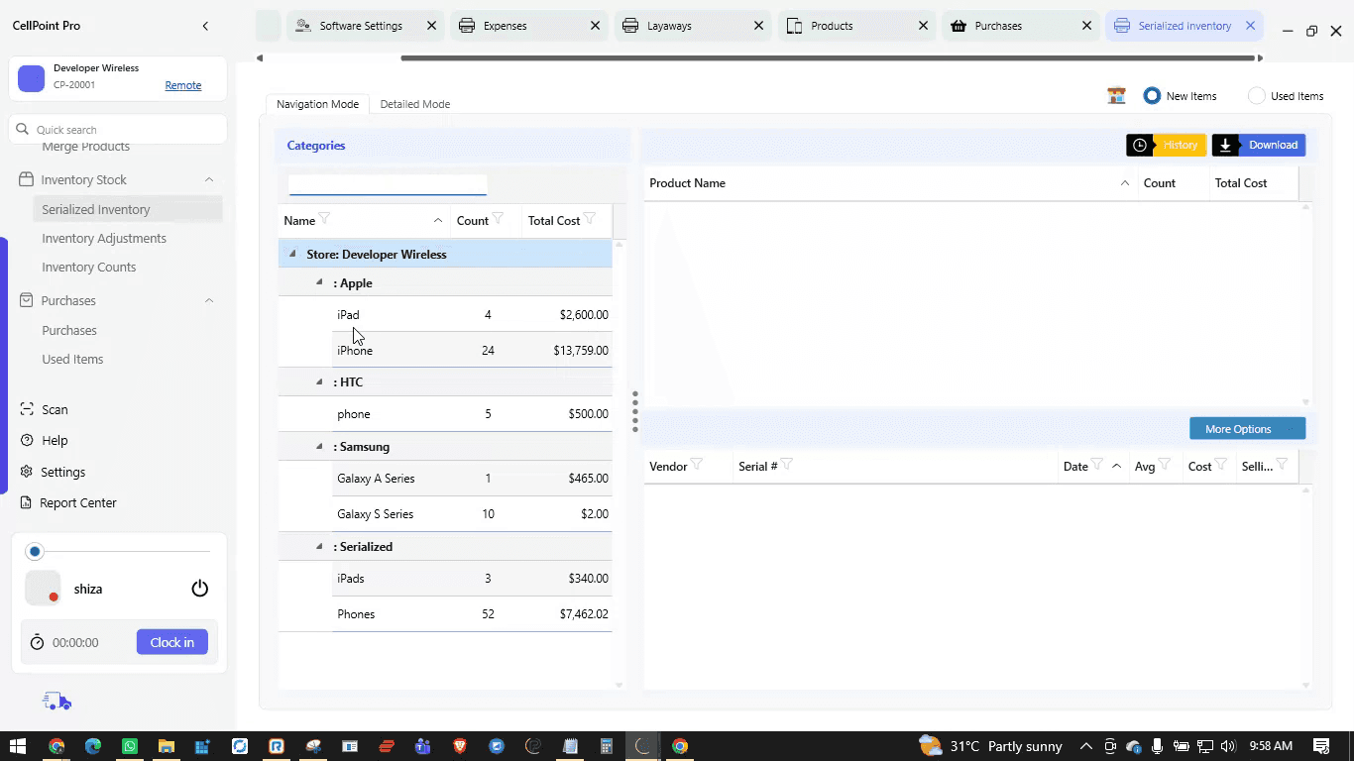Image resolution: width=1354 pixels, height=761 pixels.
Task: Open the Total Cost filter in Categories
Action: coord(590,219)
